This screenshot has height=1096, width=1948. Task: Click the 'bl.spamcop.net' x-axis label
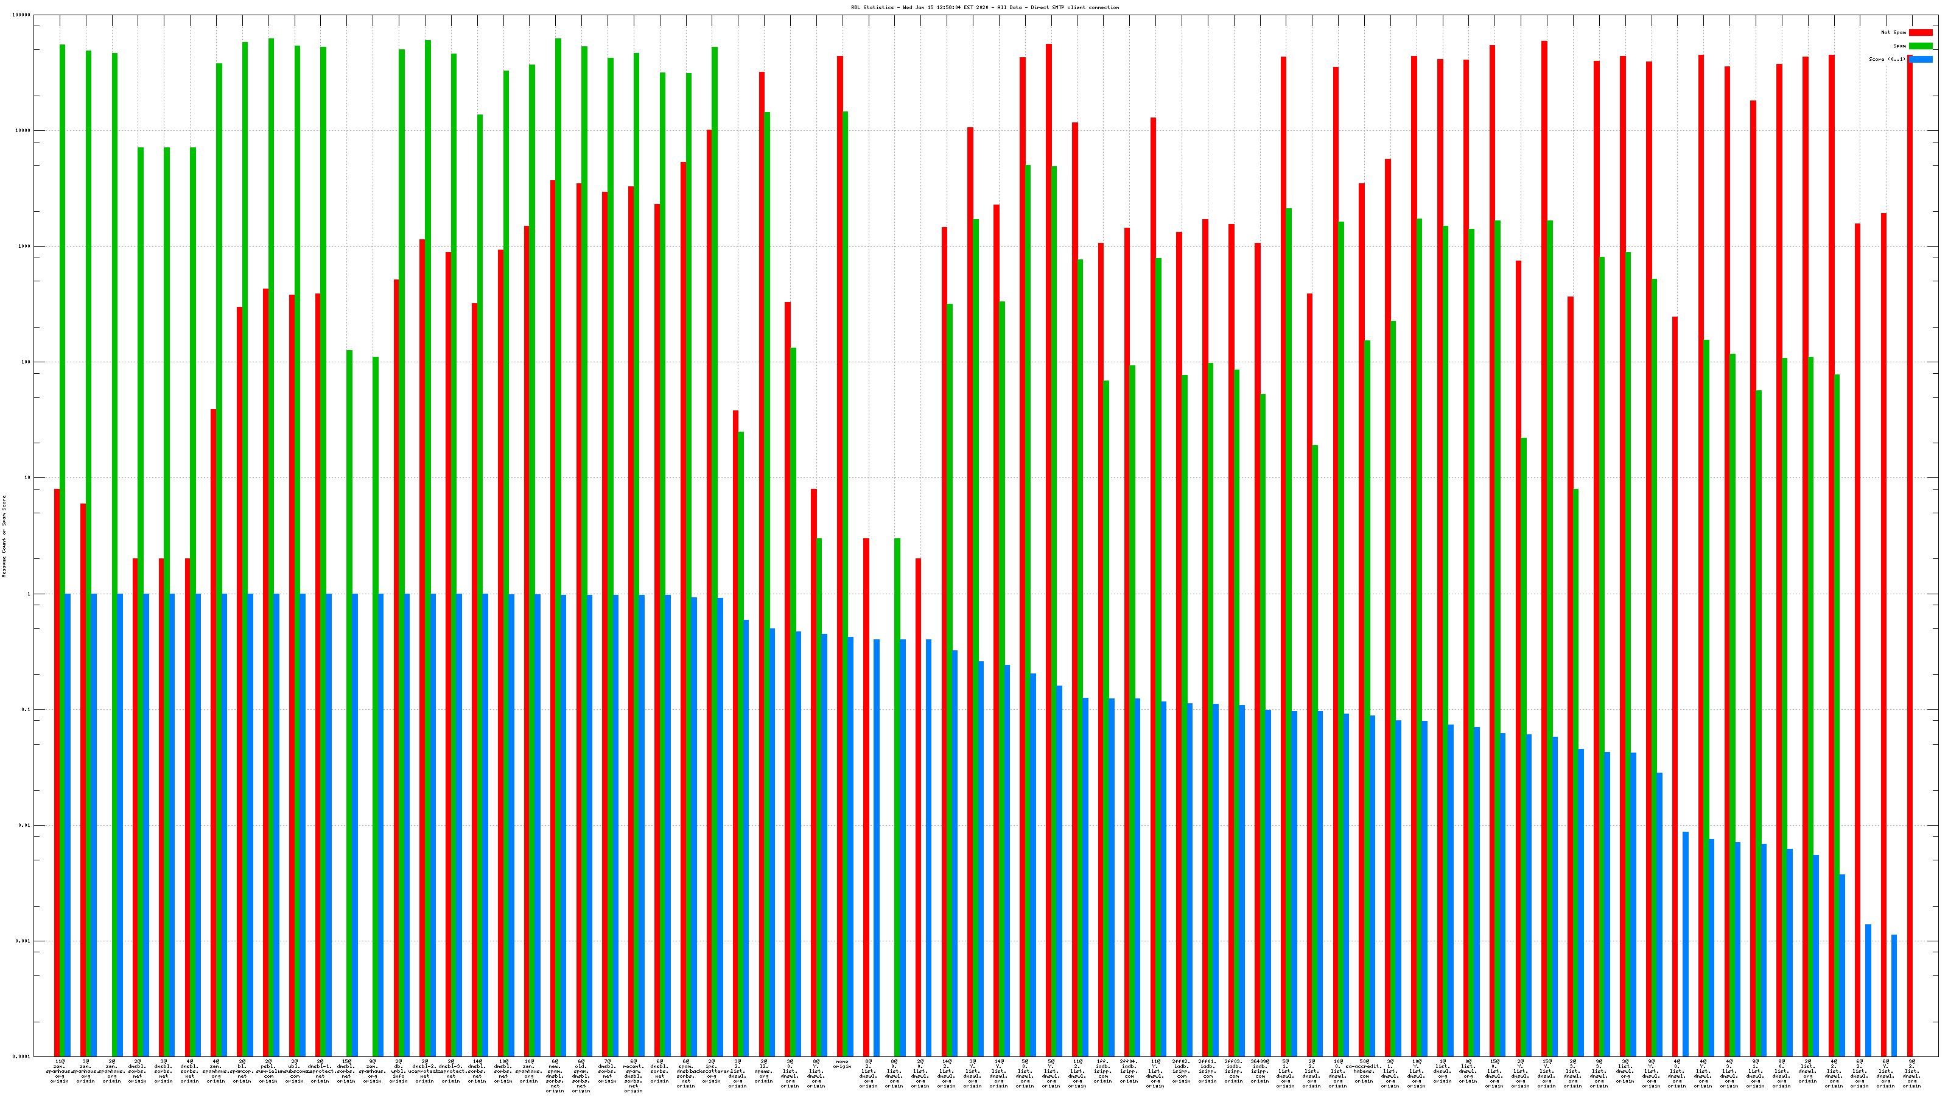242,1071
